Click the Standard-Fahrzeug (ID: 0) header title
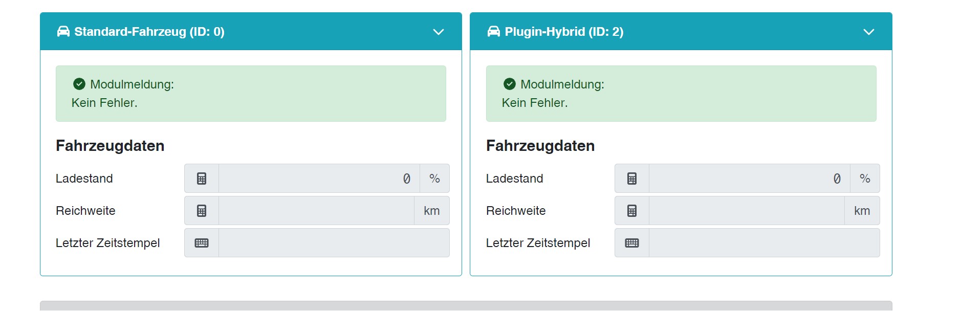This screenshot has width=961, height=311. pos(149,32)
